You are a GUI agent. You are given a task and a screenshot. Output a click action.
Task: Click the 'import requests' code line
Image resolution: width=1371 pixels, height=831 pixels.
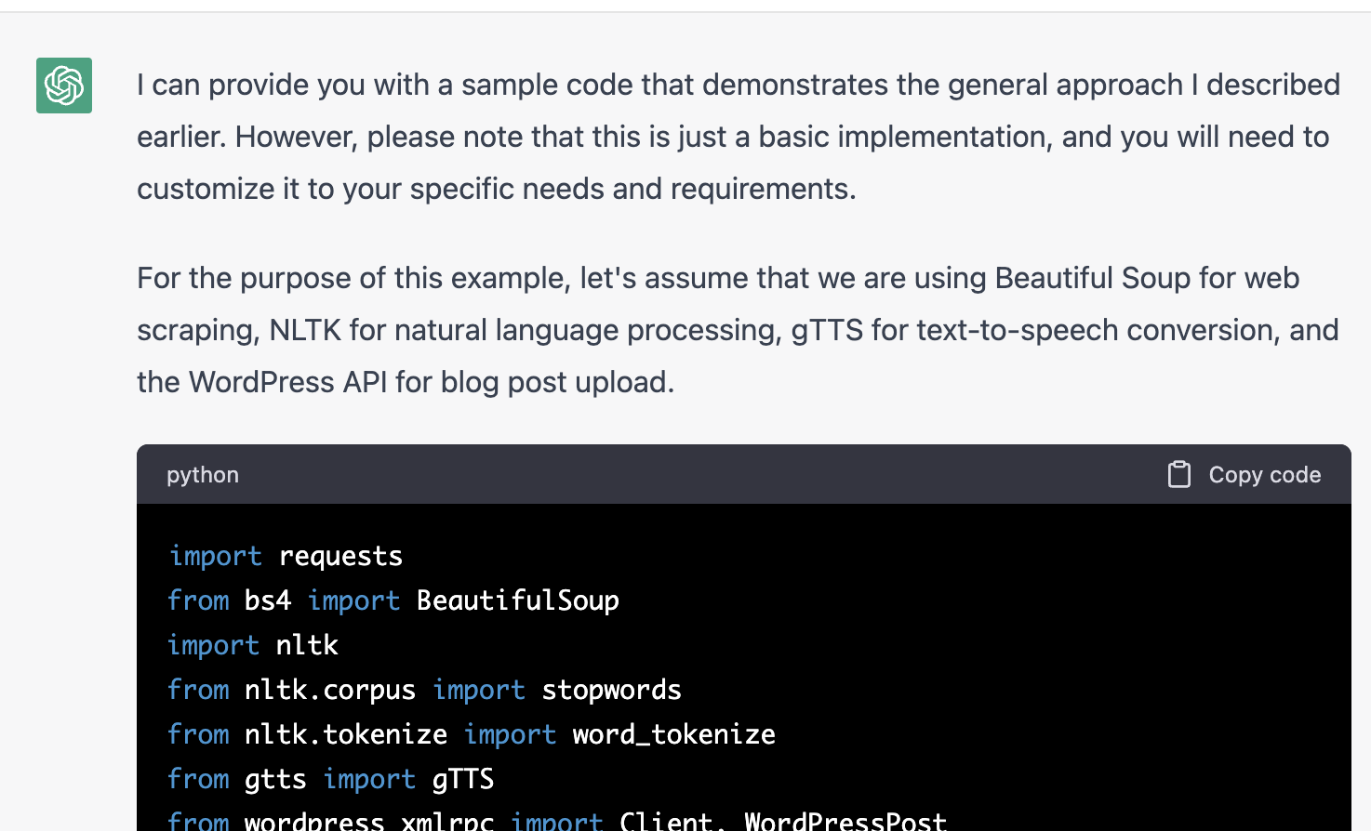[x=286, y=556]
